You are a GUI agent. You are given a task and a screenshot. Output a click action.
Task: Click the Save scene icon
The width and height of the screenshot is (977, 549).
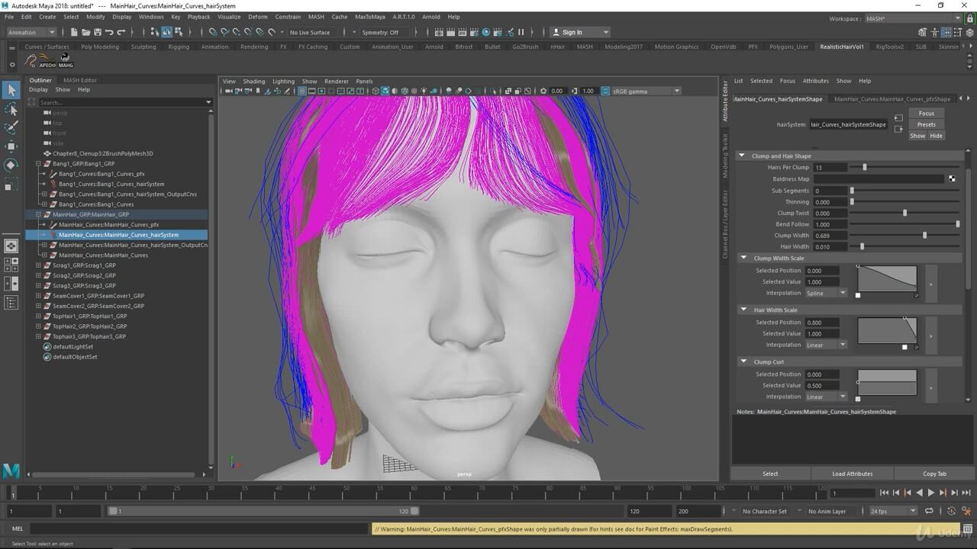98,32
